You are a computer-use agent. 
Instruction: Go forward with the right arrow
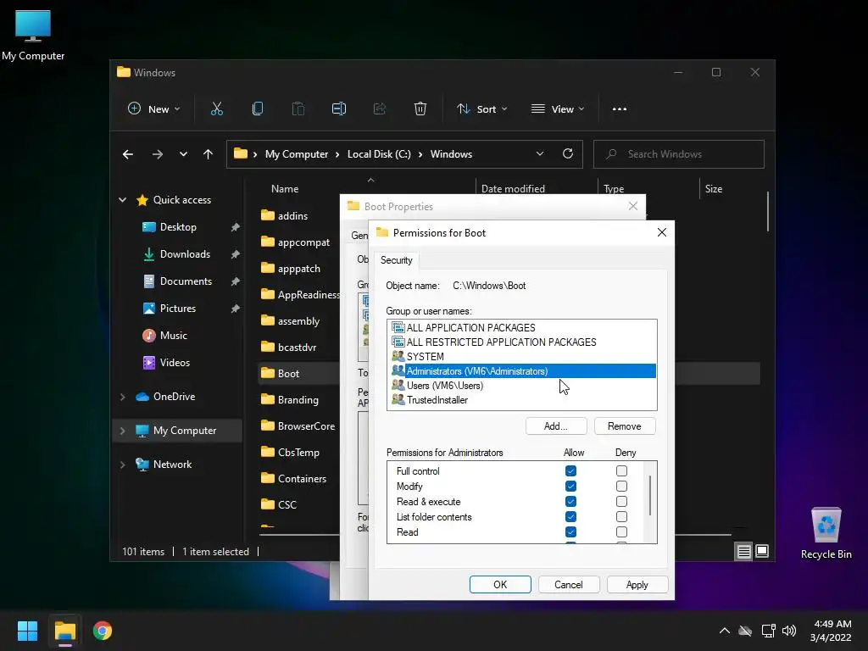click(158, 154)
